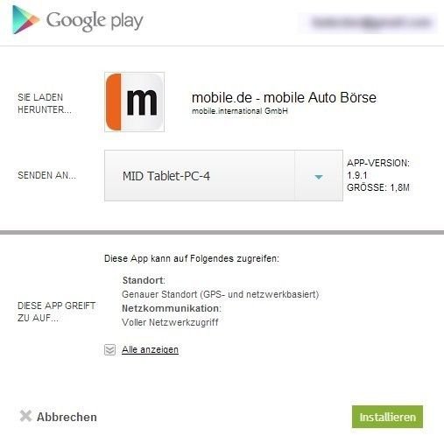Open the mobile.de - mobile Auto Börse title
444x436 pixels.
pos(284,97)
